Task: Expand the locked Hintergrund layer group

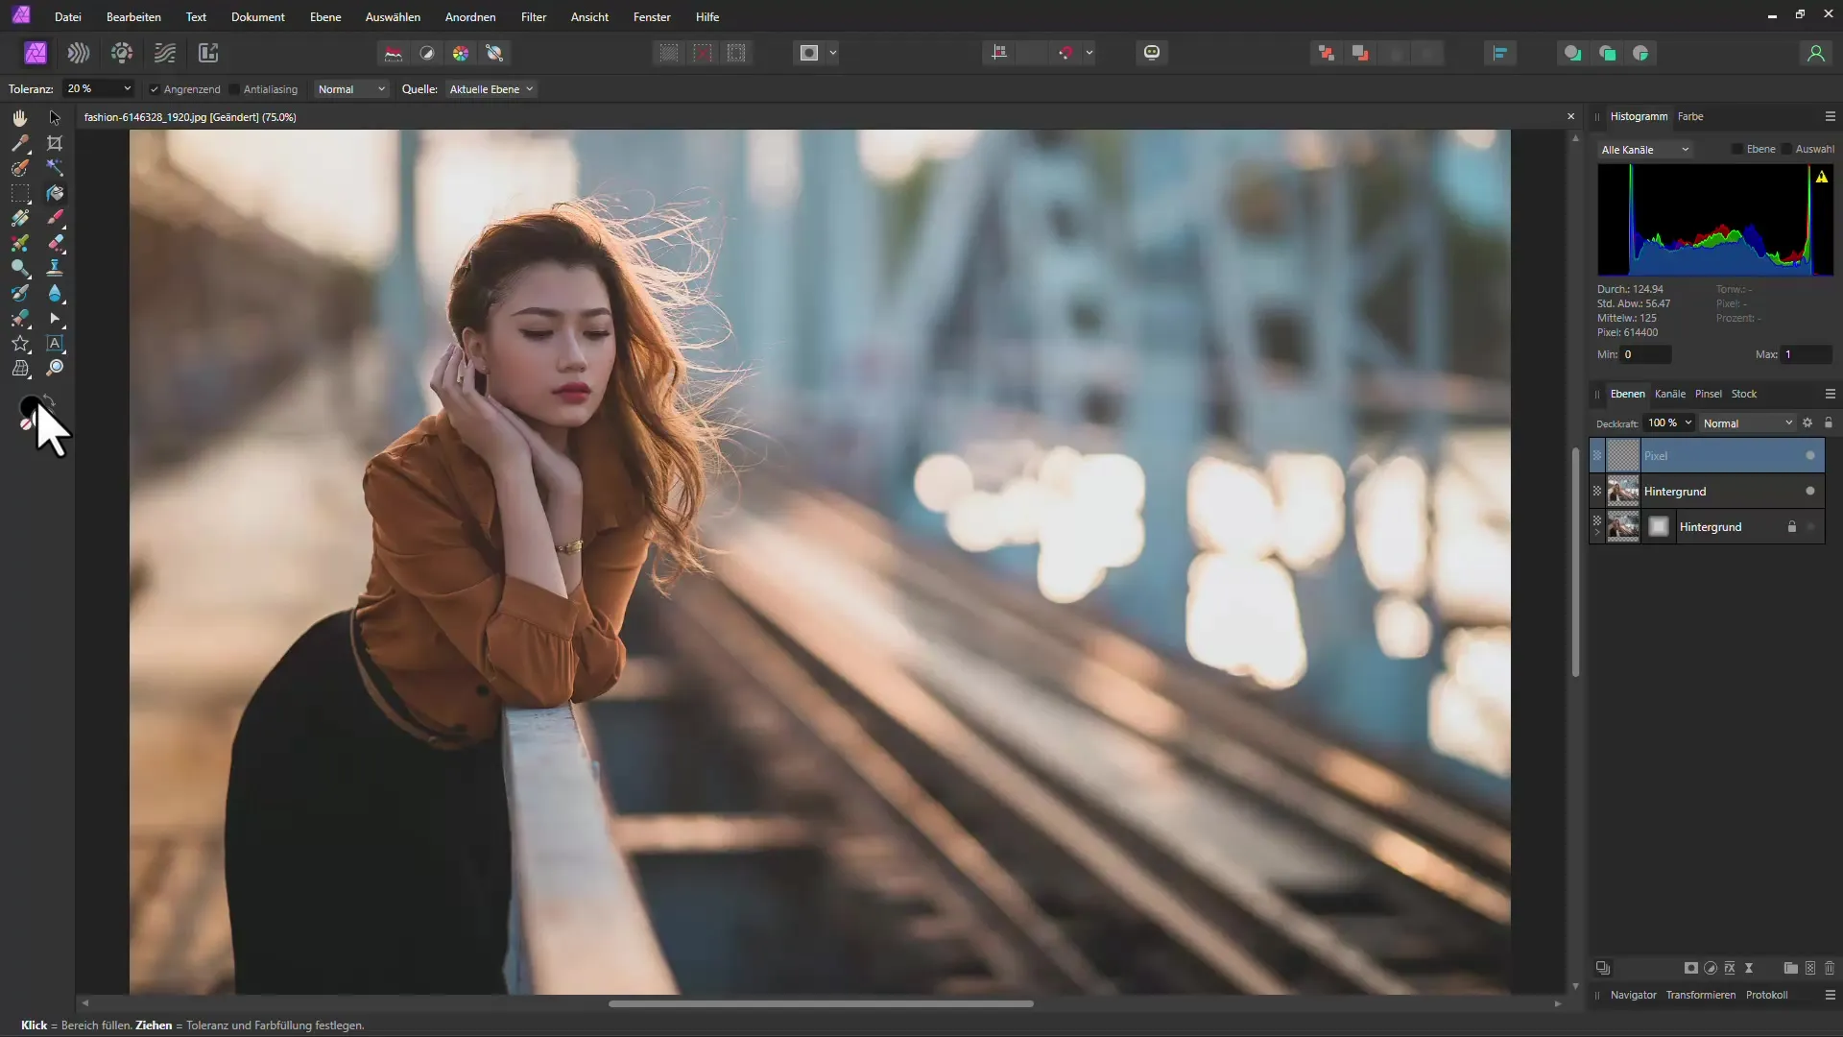Action: (1597, 531)
